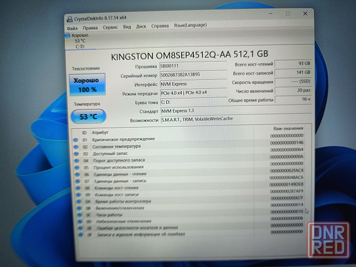Image resolution: width=356 pixels, height=267 pixels.
Task: Open the Диск menu
Action: tap(141, 27)
